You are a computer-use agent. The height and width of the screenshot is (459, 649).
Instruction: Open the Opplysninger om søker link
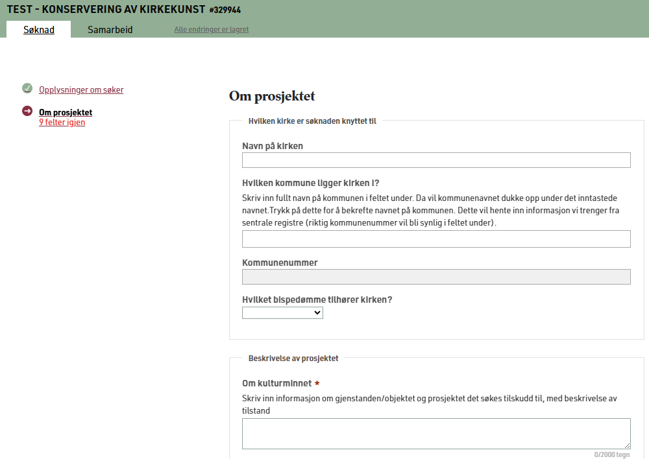[81, 90]
